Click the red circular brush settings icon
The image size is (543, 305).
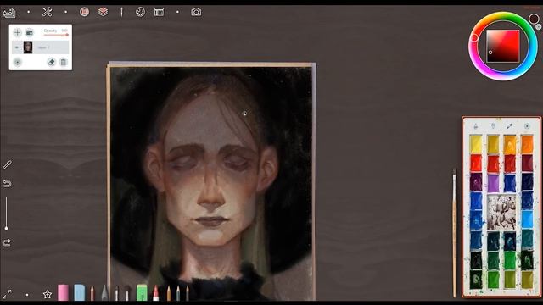[x=84, y=12]
